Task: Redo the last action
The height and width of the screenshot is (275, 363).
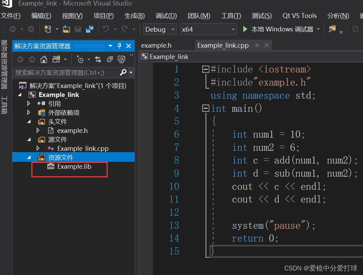Action: 125,29
